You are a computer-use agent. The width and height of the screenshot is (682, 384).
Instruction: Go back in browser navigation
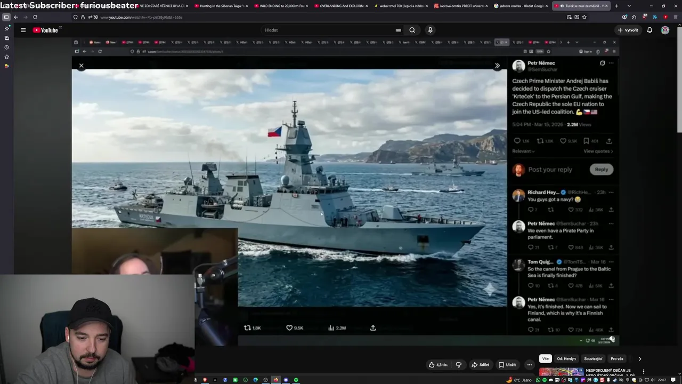point(16,17)
